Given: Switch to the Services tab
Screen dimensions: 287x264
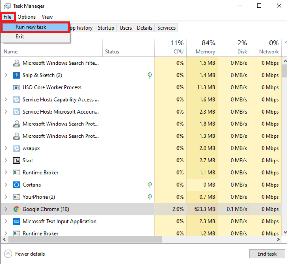Looking at the screenshot, I should pos(166,28).
